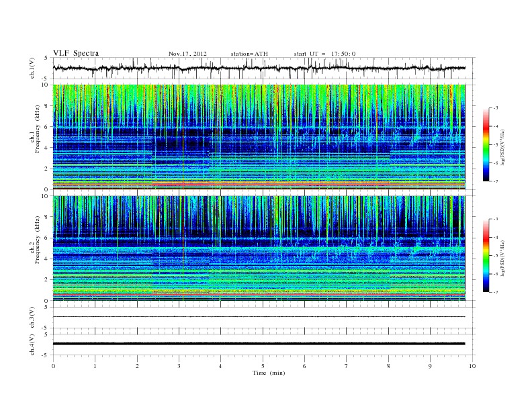Click the 'VLF Spectra' title text
532x411 pixels.
tap(76, 53)
